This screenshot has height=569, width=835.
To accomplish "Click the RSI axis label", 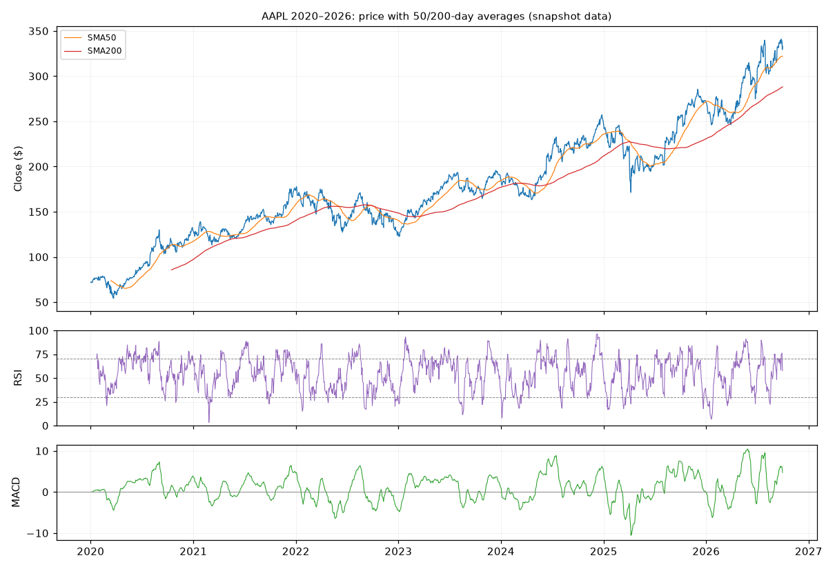I will tap(19, 378).
